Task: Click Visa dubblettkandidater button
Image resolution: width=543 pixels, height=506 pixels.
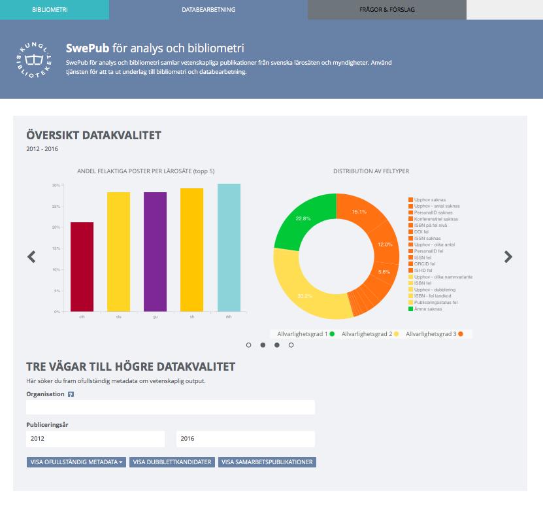Action: pyautogui.click(x=172, y=462)
